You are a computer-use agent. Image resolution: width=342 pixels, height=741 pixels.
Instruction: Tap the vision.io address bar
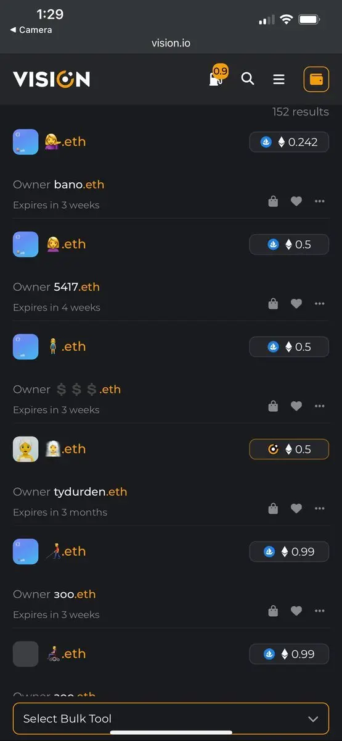171,43
